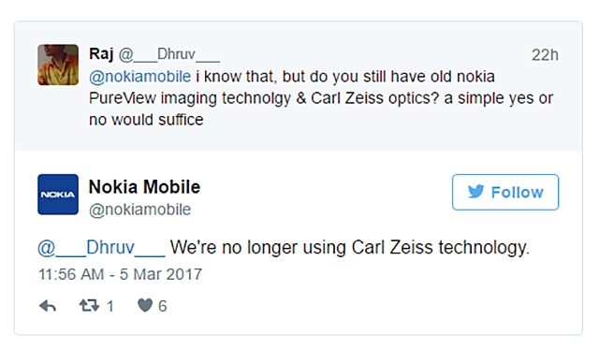
Task: Follow Nokia Mobile
Action: click(505, 192)
